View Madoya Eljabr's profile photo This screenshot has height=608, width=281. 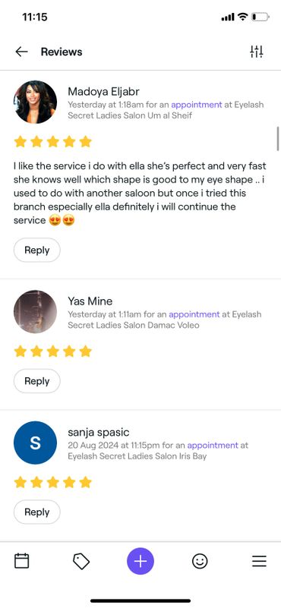pyautogui.click(x=36, y=102)
